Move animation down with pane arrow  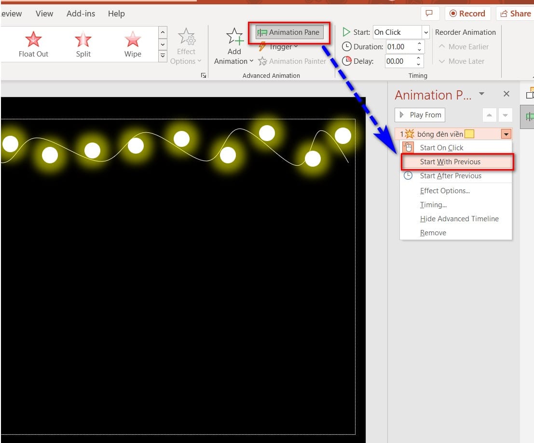pos(505,115)
